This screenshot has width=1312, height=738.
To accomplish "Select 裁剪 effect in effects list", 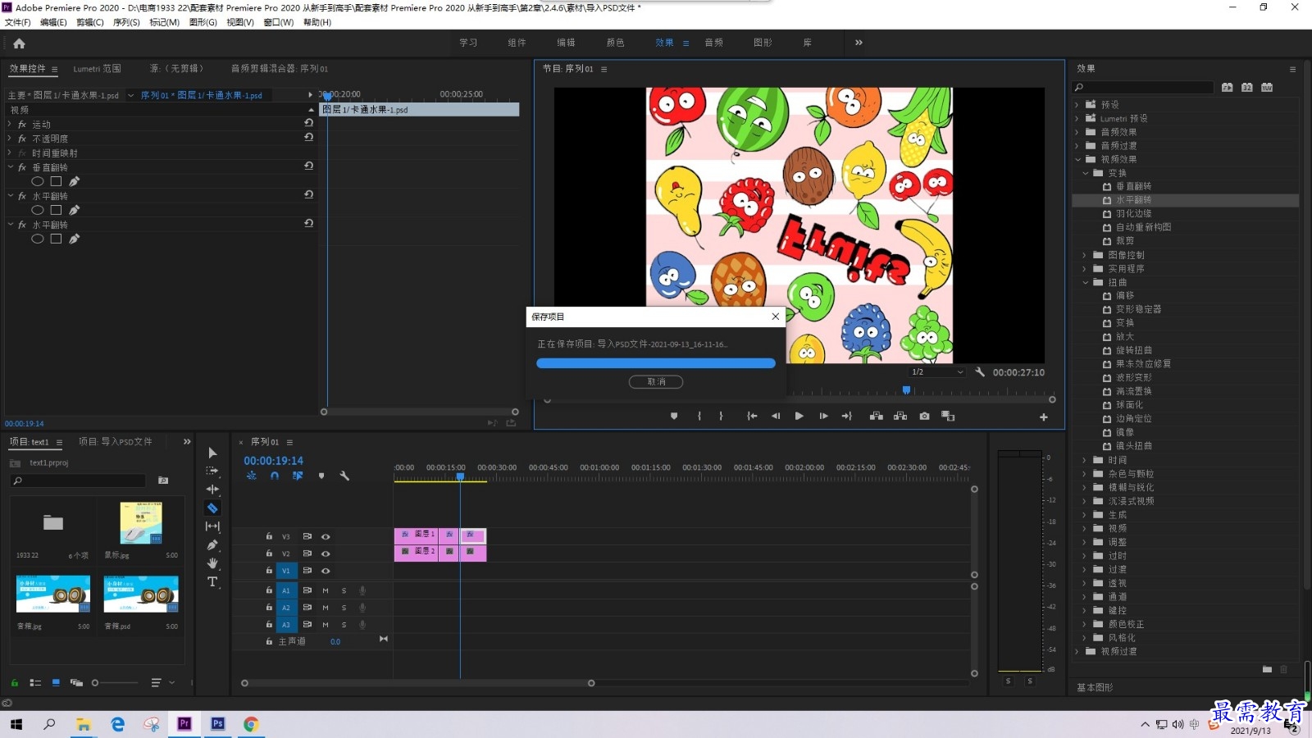I will tap(1125, 241).
